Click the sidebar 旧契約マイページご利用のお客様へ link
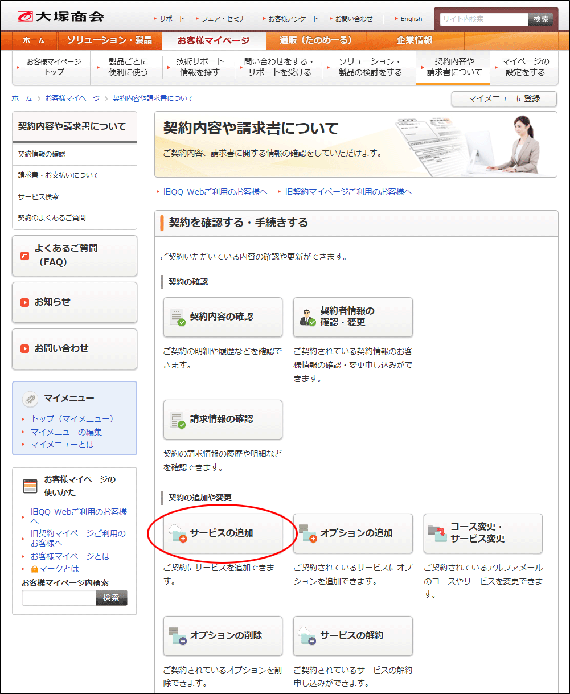This screenshot has width=570, height=694. point(79,538)
